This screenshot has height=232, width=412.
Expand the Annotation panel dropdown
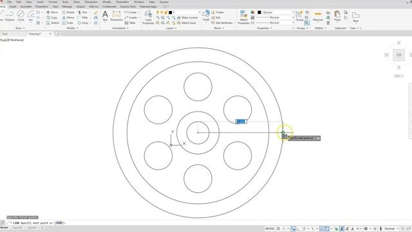120,28
